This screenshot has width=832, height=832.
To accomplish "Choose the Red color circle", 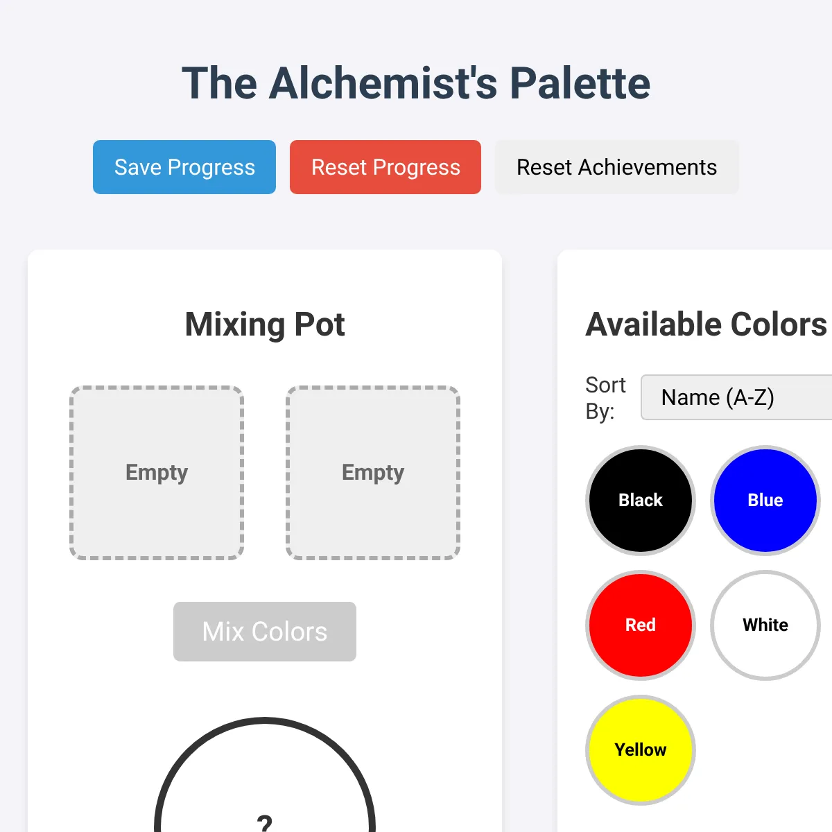I will coord(641,625).
